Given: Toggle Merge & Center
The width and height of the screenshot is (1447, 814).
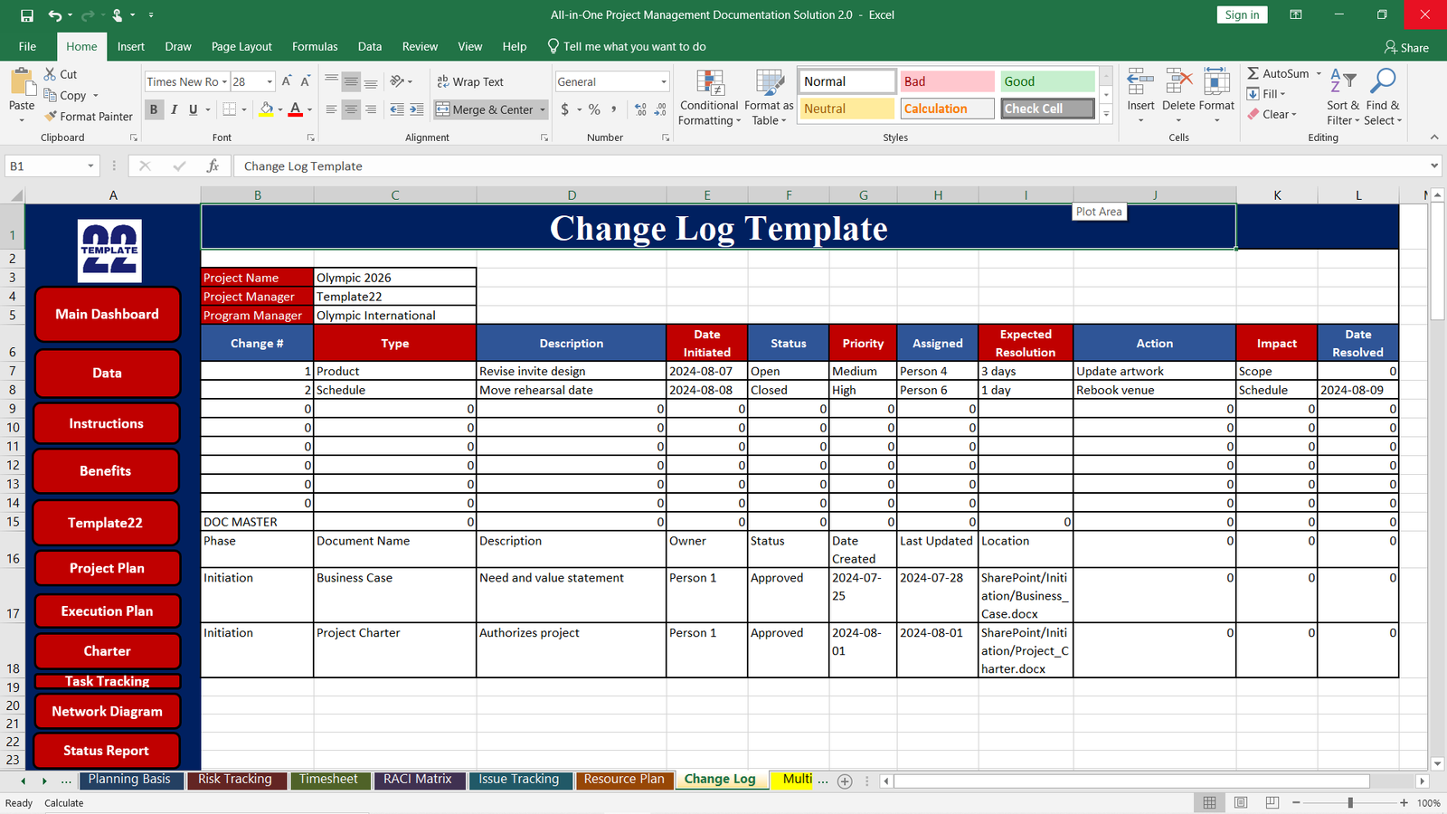Looking at the screenshot, I should (486, 109).
